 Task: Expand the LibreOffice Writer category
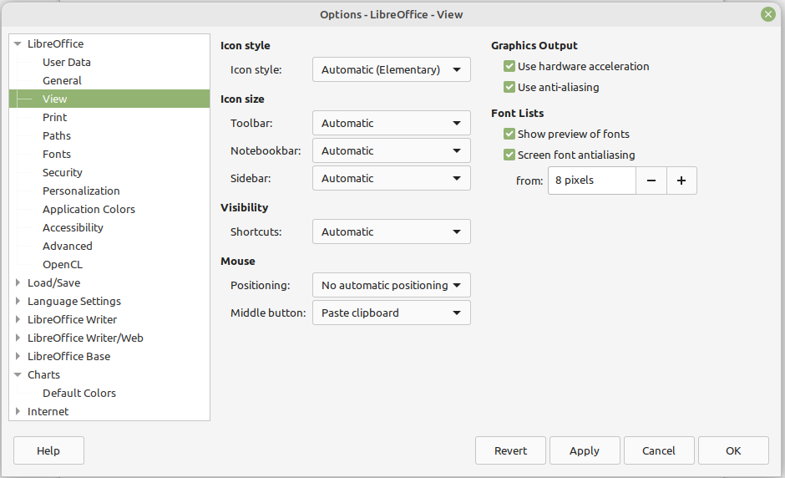tap(18, 319)
